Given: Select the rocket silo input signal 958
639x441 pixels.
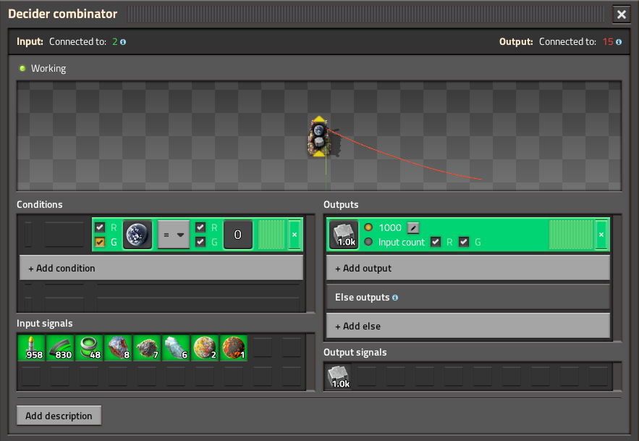Looking at the screenshot, I should click(x=31, y=348).
